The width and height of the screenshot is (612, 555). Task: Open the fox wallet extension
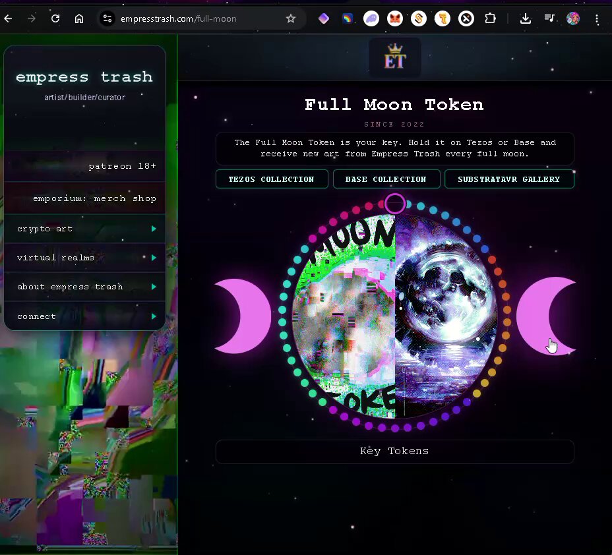pos(395,18)
